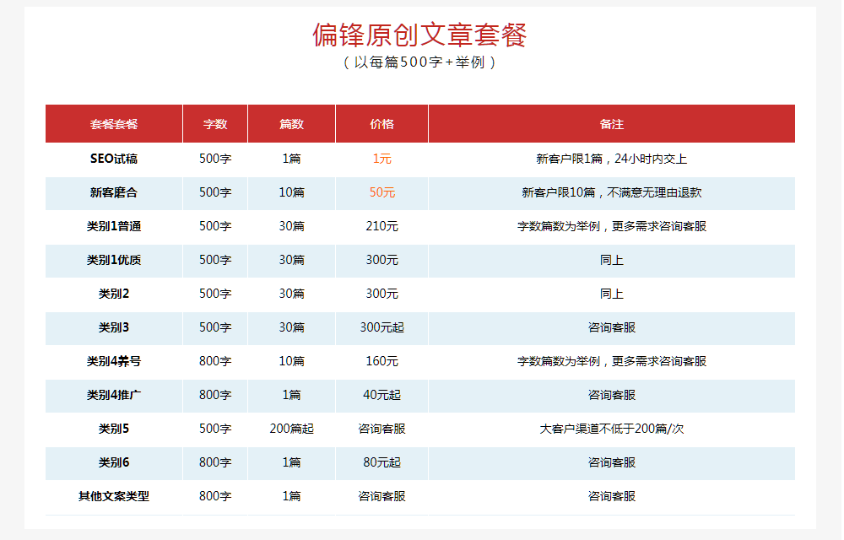Select the 类别1普通 package label
The image size is (844, 540).
[113, 225]
